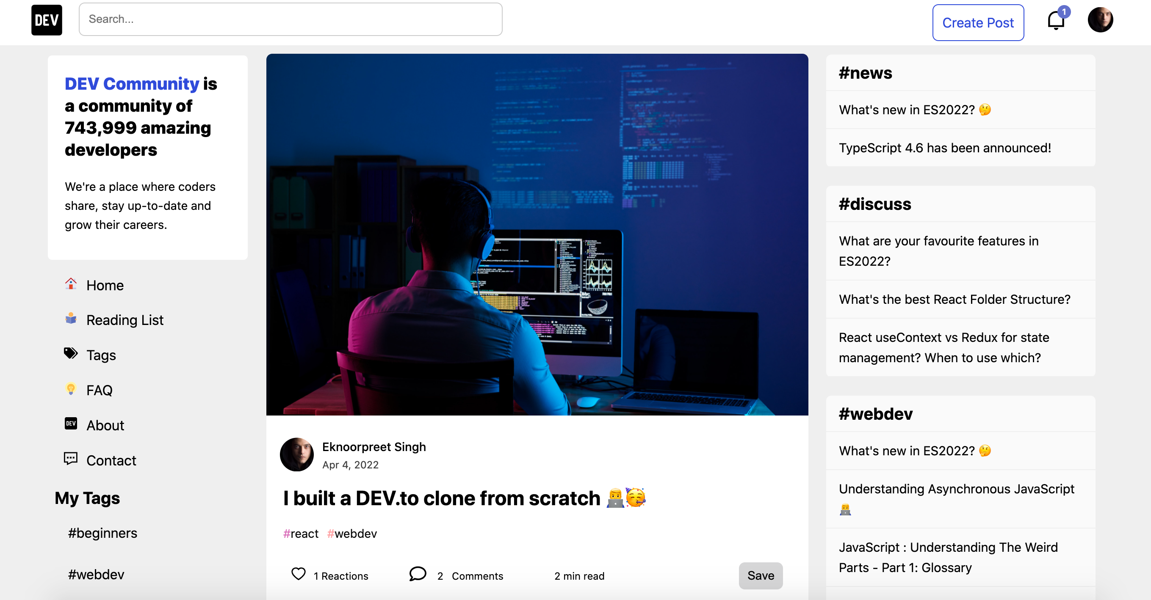Open What's the best React Folder Structure
Image resolution: width=1151 pixels, height=600 pixels.
[x=955, y=299]
